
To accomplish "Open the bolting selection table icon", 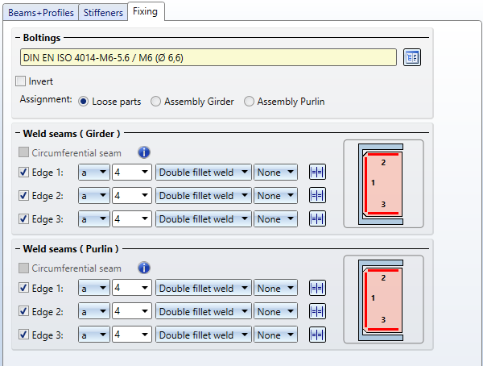I will pyautogui.click(x=412, y=57).
